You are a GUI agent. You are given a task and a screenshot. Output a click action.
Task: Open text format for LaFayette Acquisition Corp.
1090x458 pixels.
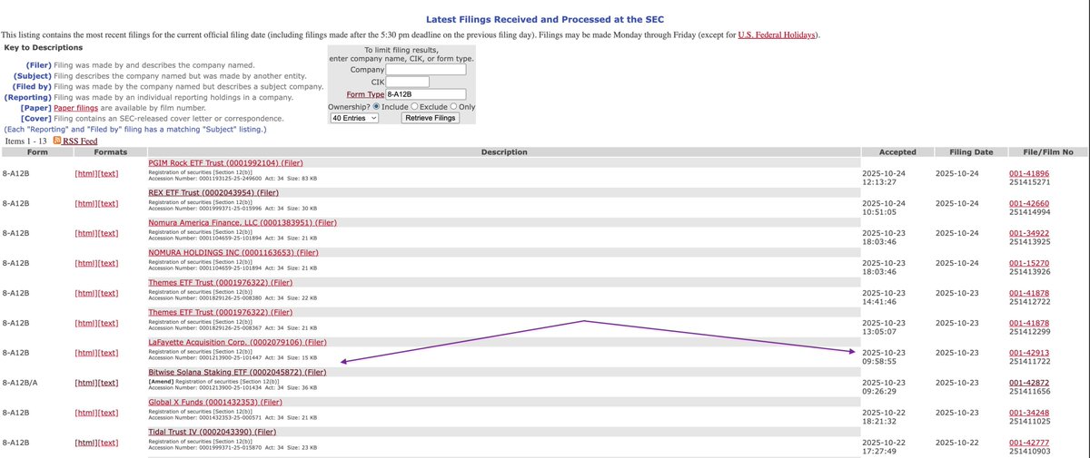(x=108, y=353)
